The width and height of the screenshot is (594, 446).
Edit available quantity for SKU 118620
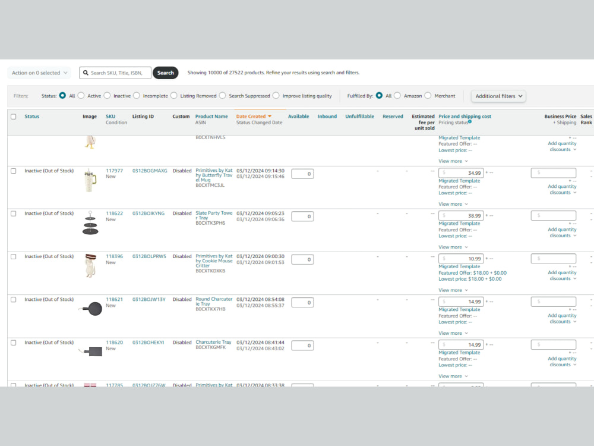tap(302, 346)
